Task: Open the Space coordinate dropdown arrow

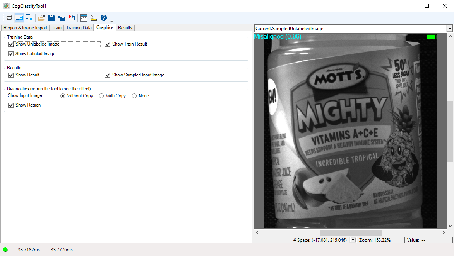Action: click(353, 240)
